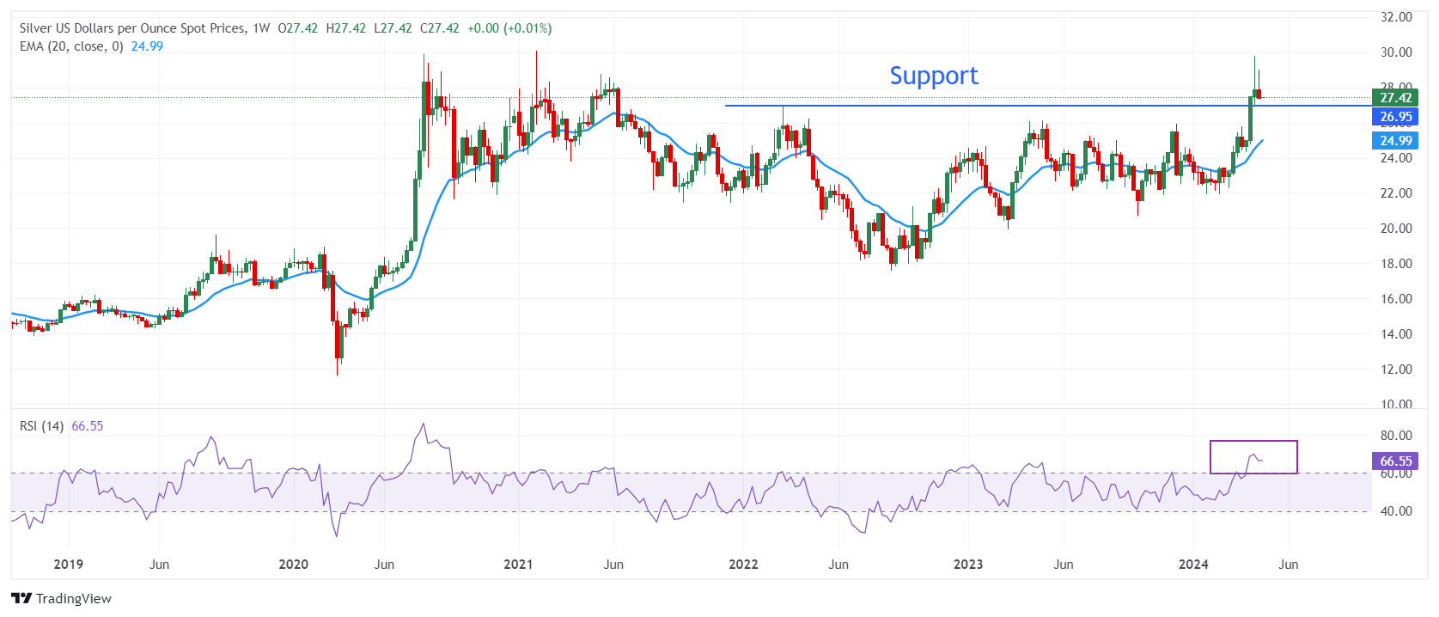Click the 2021 label on time axis
The image size is (1439, 617).
click(518, 565)
